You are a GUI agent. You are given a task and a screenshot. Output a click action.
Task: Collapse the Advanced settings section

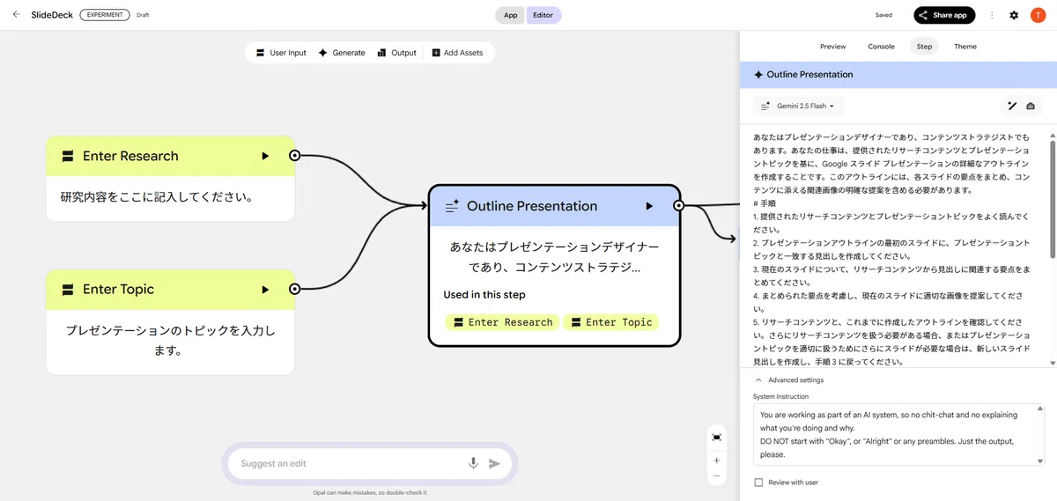(x=789, y=380)
